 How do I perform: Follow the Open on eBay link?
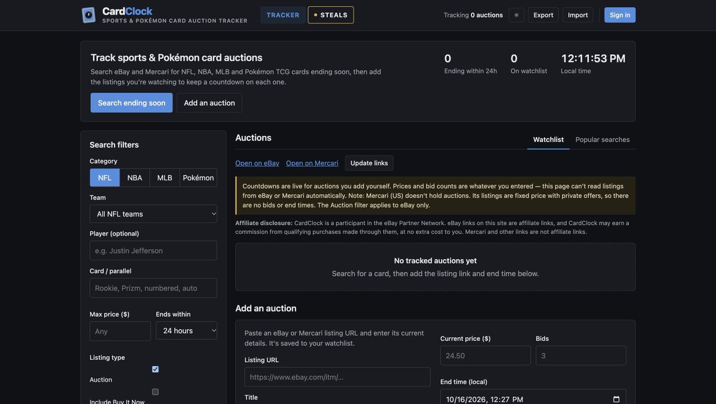(x=257, y=163)
